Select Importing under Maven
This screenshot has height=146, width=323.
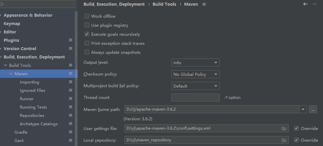pyautogui.click(x=30, y=82)
